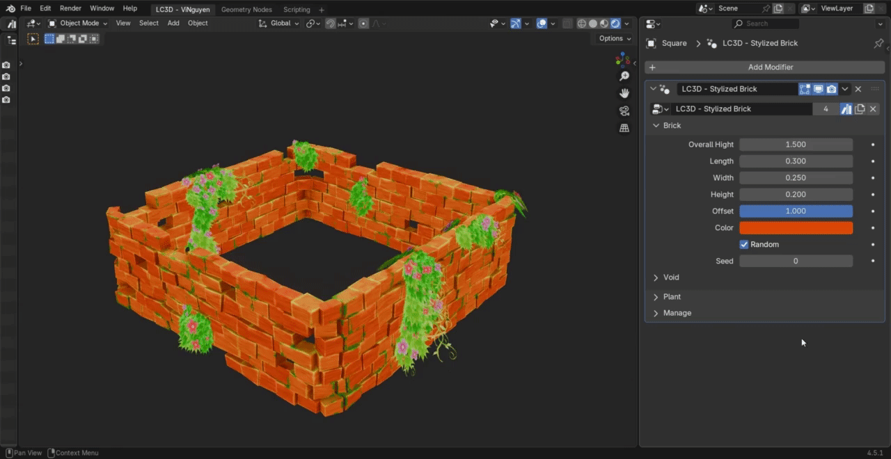Click the outliner tree icon in left strip
This screenshot has width=891, height=459.
click(11, 40)
